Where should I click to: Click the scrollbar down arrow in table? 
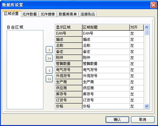[146, 106]
